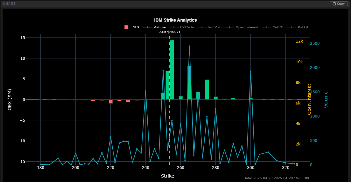Viewport: 351px width, 182px height.
Task: Click the volume peak point at strike 265
Action: pyautogui.click(x=189, y=46)
